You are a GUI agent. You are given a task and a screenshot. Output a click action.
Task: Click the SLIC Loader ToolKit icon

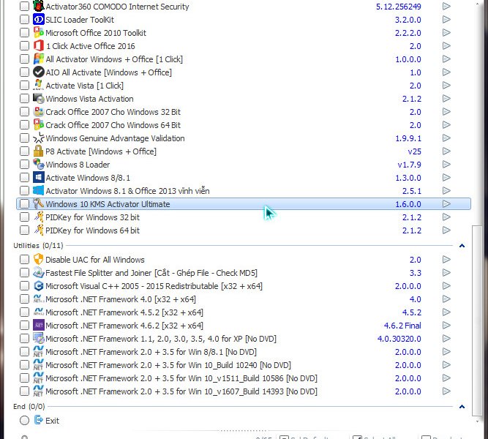[39, 20]
